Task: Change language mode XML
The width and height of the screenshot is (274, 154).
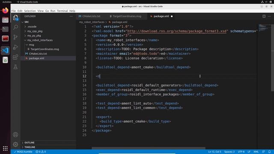Action: (256, 152)
